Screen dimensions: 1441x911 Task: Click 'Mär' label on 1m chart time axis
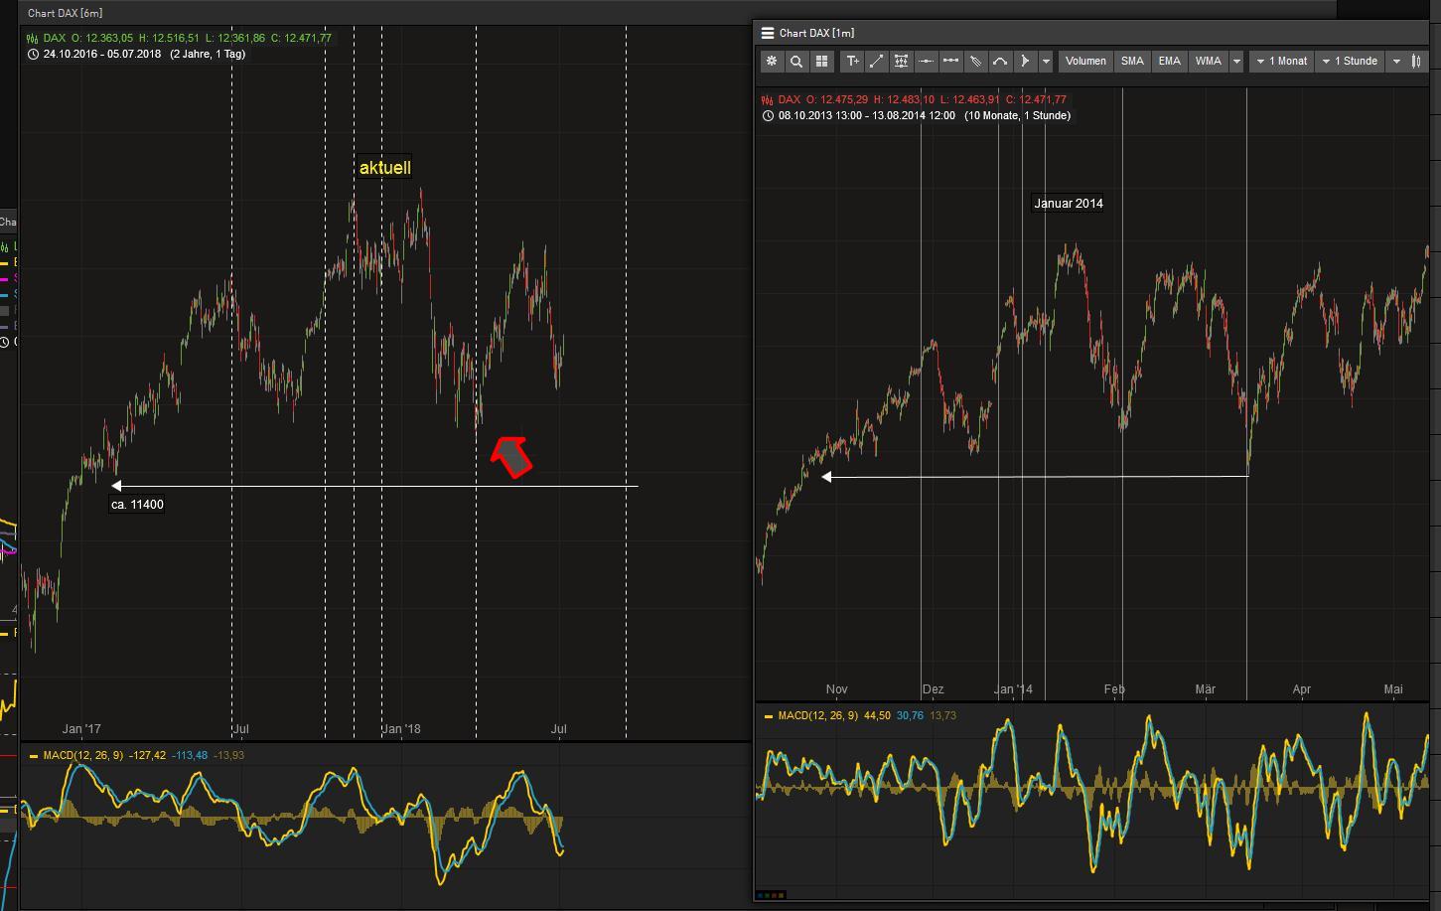pyautogui.click(x=1205, y=689)
